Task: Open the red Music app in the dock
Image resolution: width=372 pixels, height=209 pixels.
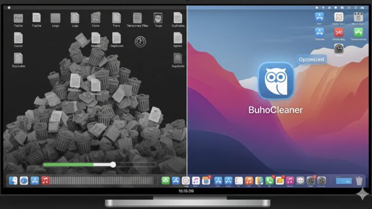Action: 45,181
